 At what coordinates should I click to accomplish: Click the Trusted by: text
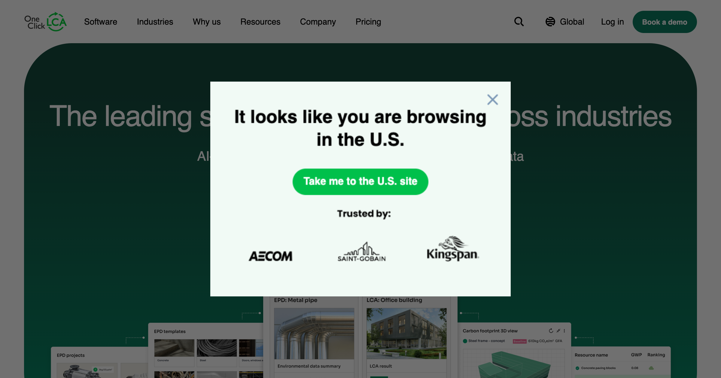coord(364,214)
